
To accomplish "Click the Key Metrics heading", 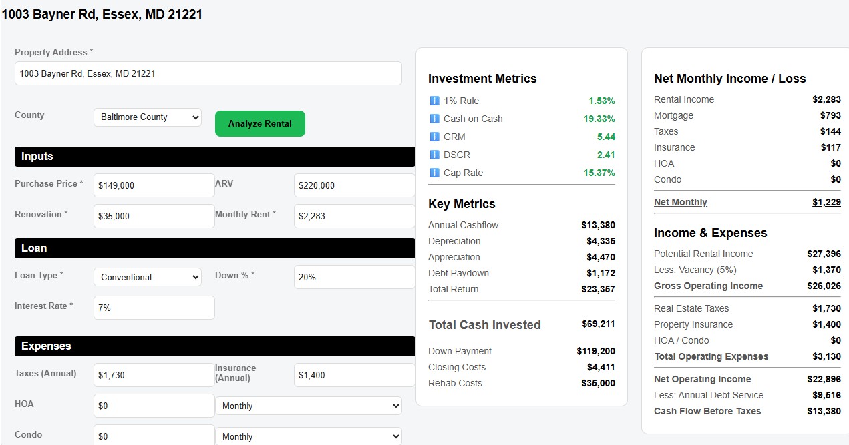I will coord(462,204).
